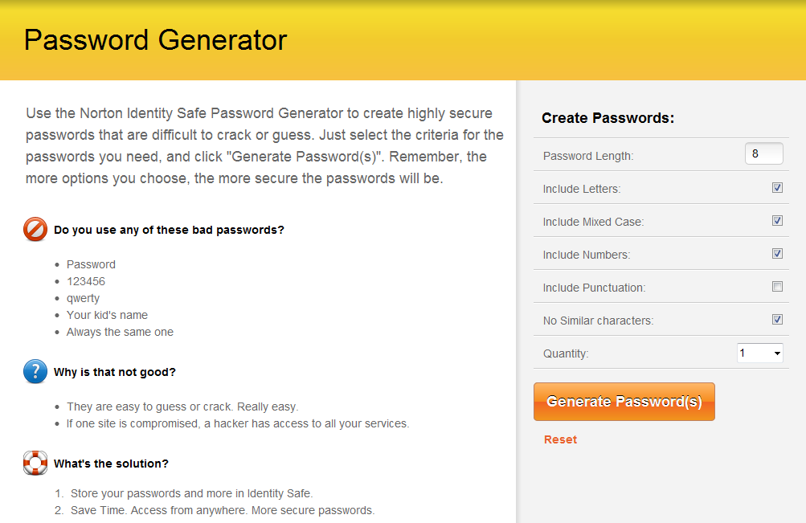Uncheck the Include Letters checkbox
Image resolution: width=806 pixels, height=523 pixels.
pos(777,188)
